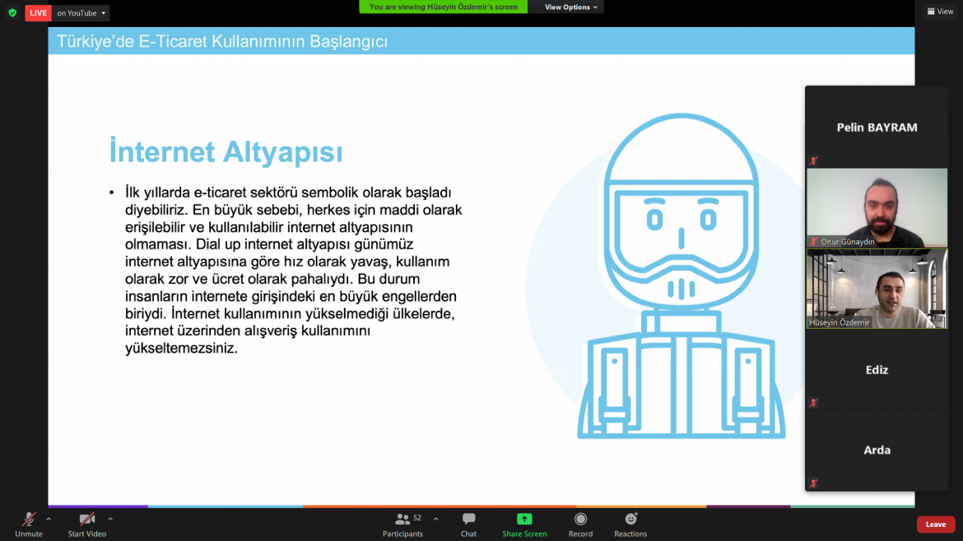This screenshot has width=963, height=541.
Task: Click Pelin BAYRAM's muted microphone icon
Action: click(x=813, y=160)
